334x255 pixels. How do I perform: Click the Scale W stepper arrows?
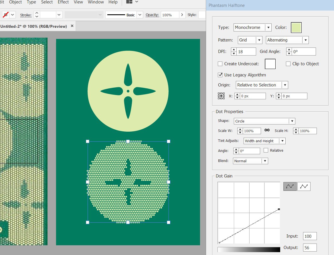coord(240,131)
